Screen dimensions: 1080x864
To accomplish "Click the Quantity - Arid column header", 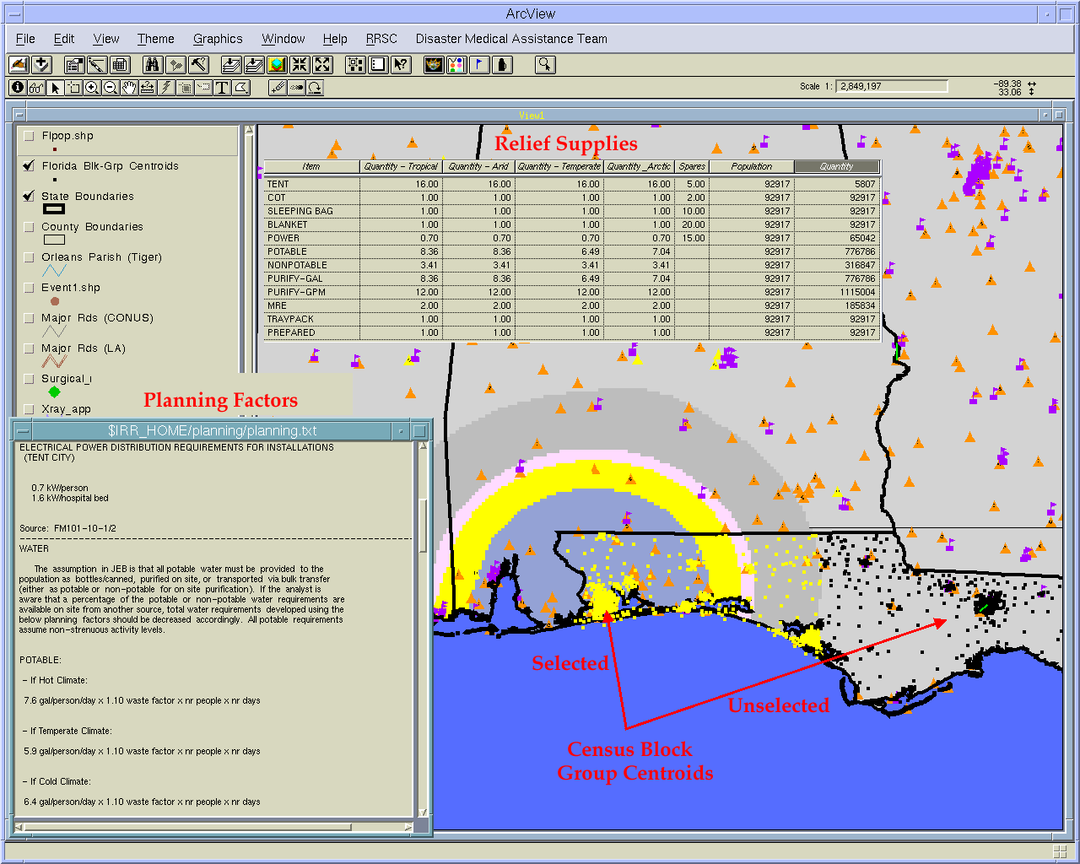I will 478,166.
